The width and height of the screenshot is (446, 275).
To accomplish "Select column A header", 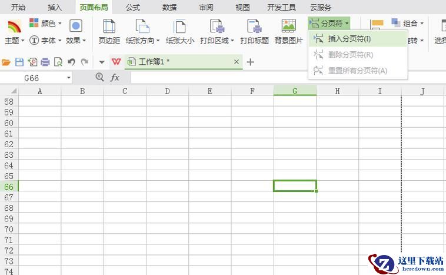I will tap(40, 91).
